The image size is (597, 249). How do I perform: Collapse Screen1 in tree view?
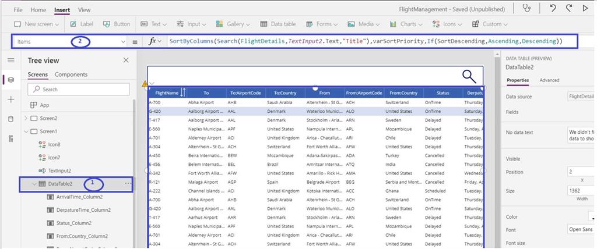coord(26,131)
